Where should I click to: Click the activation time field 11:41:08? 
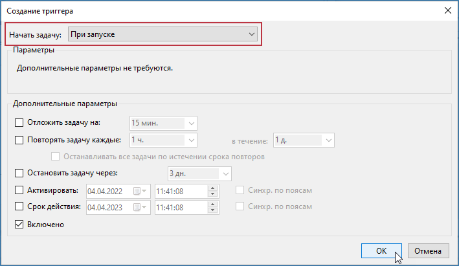pos(180,191)
